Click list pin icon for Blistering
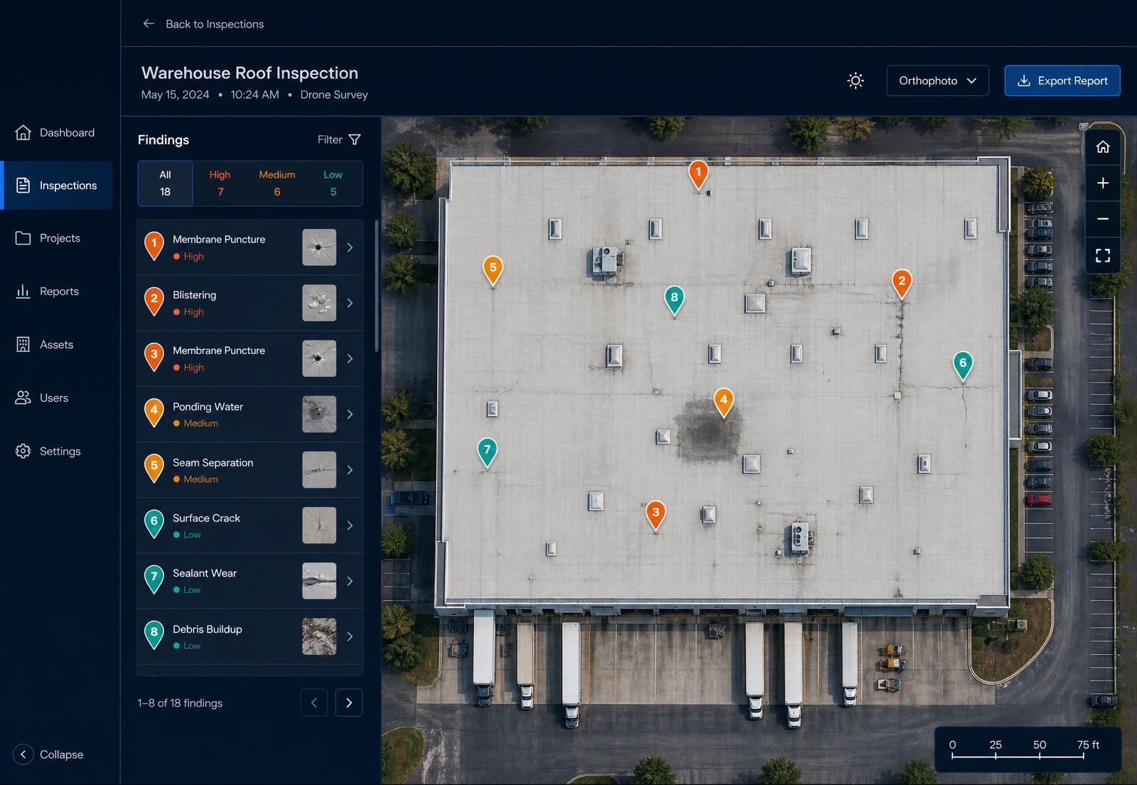The height and width of the screenshot is (785, 1137). 154,301
